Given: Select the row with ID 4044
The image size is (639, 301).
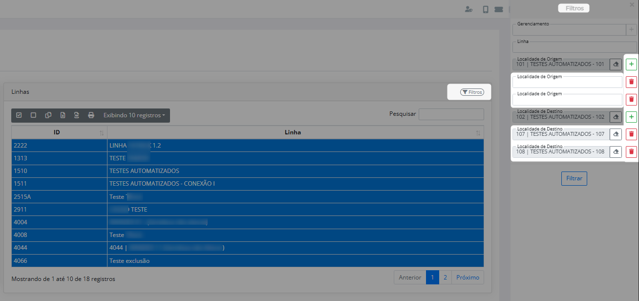Looking at the screenshot, I should [248, 248].
